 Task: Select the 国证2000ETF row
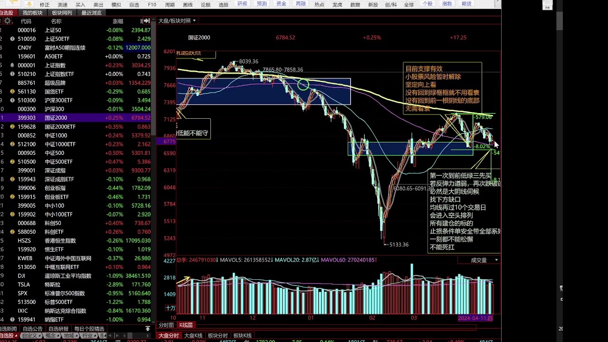click(x=76, y=127)
